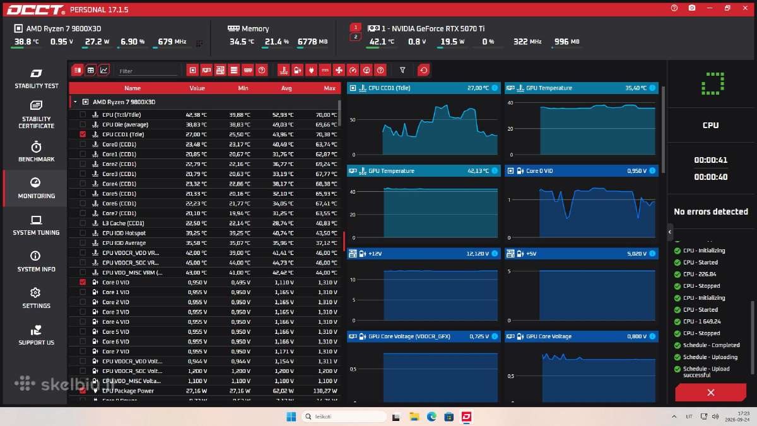Open the Benchmark section
The height and width of the screenshot is (426, 757).
point(36,151)
